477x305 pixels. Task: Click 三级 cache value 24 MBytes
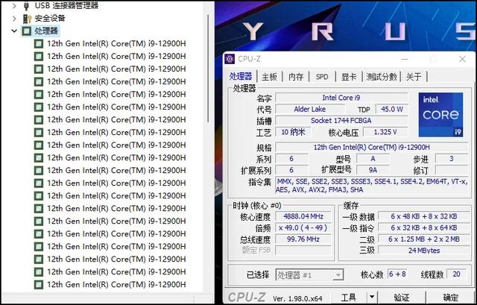coord(424,251)
